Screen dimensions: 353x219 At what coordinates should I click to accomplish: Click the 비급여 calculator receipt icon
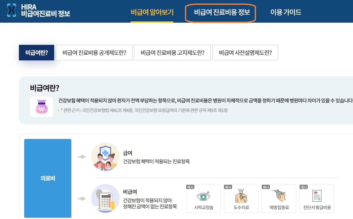pyautogui.click(x=105, y=199)
